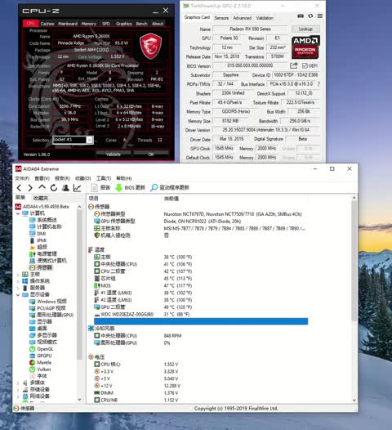
Task: Switch to GPU-Z Advanced tab
Action: (x=243, y=18)
